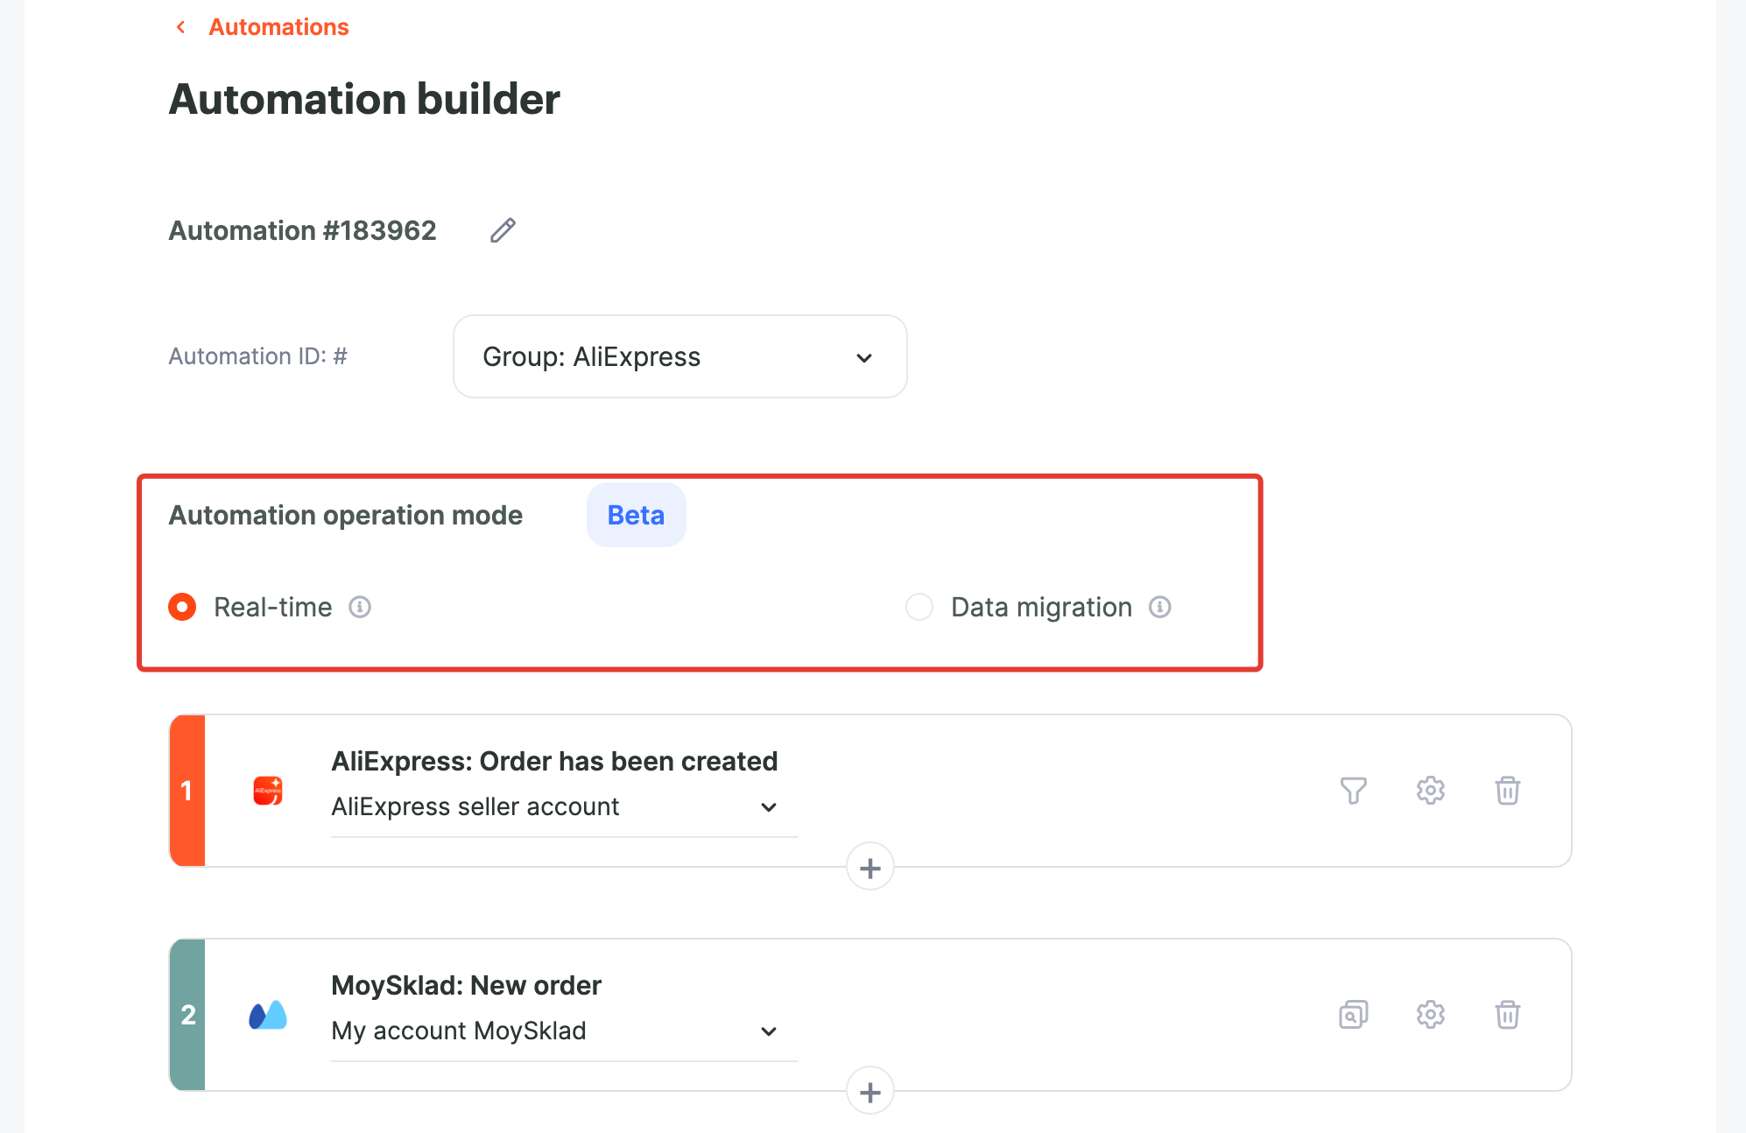Select the Real-time operation mode
The width and height of the screenshot is (1746, 1133).
(182, 607)
